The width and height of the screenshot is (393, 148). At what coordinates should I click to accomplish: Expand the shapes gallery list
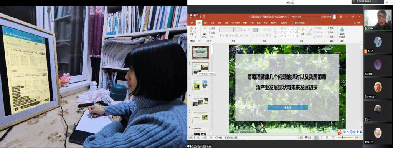(x=299, y=36)
